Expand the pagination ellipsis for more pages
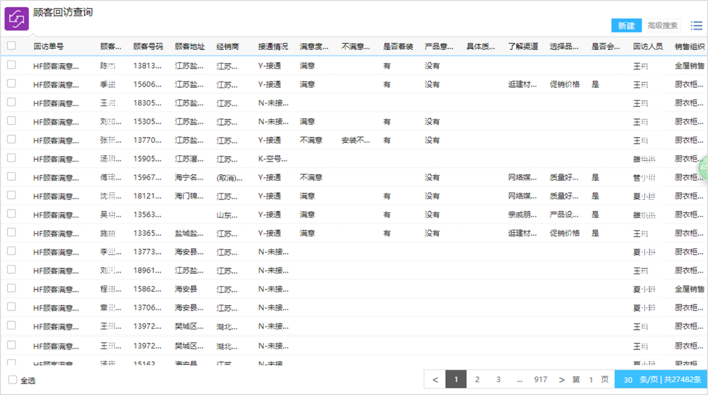The width and height of the screenshot is (708, 395). [x=519, y=379]
